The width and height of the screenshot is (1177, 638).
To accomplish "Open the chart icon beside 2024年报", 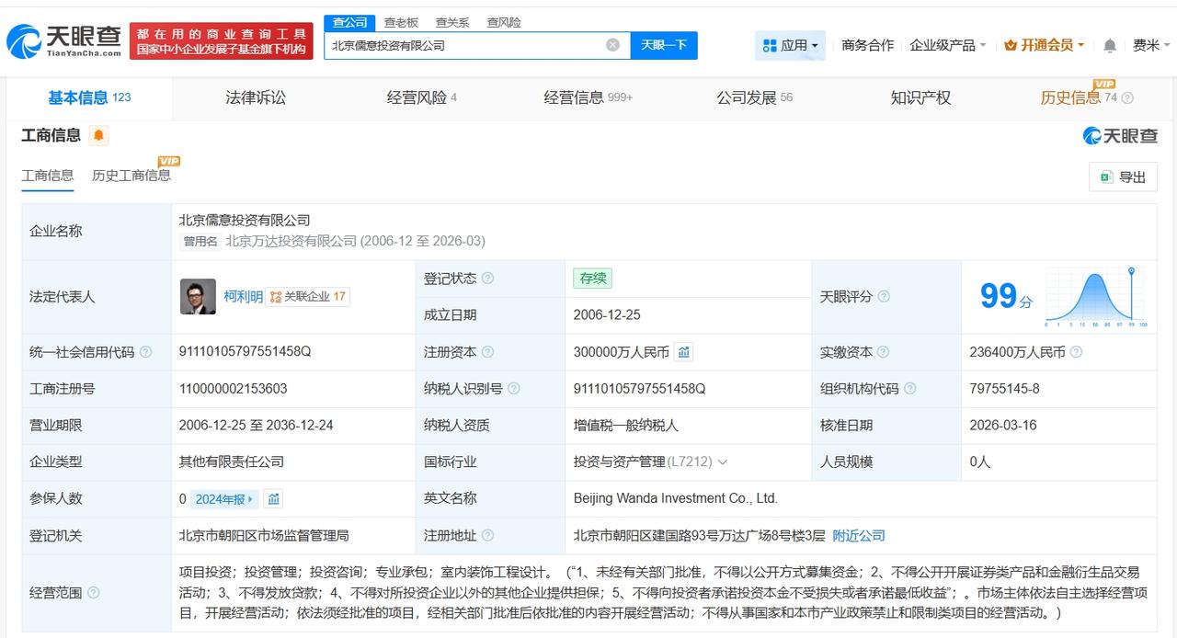I will pos(273,499).
